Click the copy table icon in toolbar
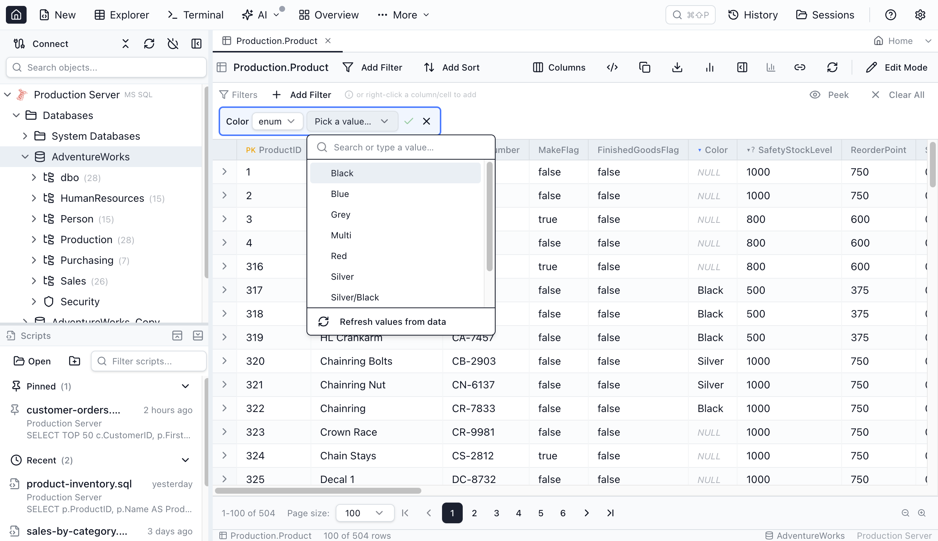This screenshot has height=541, width=938. (645, 67)
